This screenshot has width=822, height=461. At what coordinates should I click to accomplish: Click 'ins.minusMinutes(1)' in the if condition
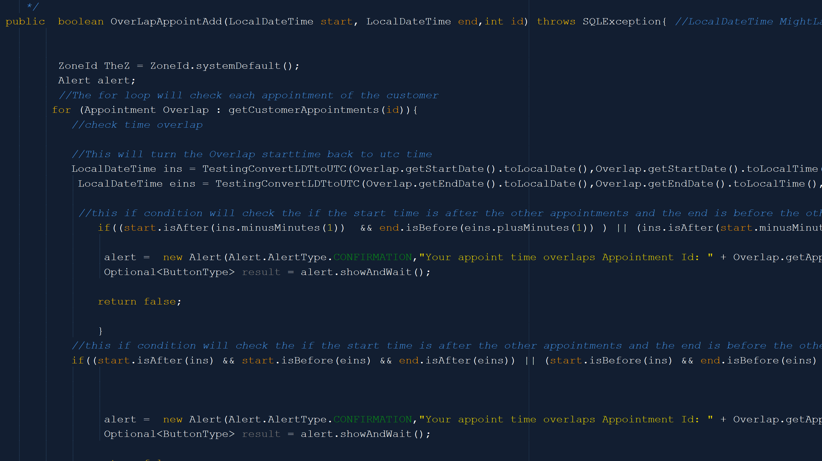coord(277,228)
